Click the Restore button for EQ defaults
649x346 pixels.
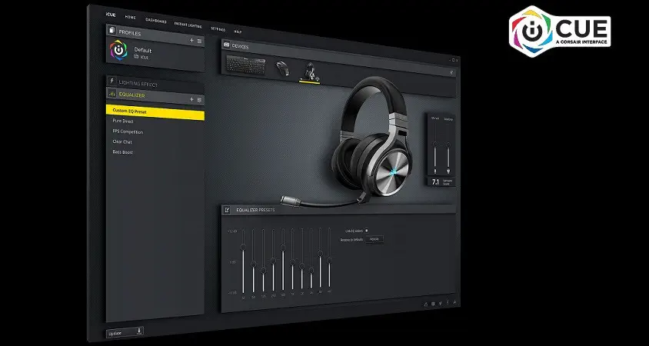click(x=374, y=239)
